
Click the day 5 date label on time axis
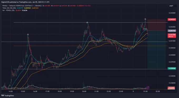pyautogui.click(x=133, y=91)
